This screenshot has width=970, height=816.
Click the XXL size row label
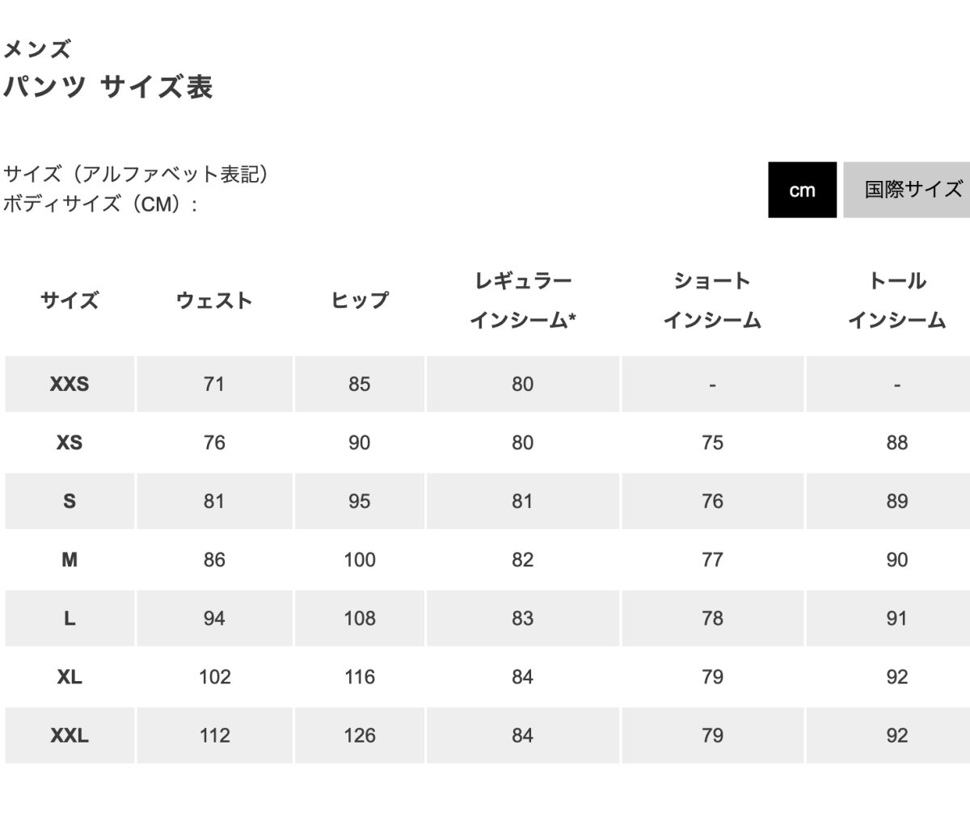[70, 735]
